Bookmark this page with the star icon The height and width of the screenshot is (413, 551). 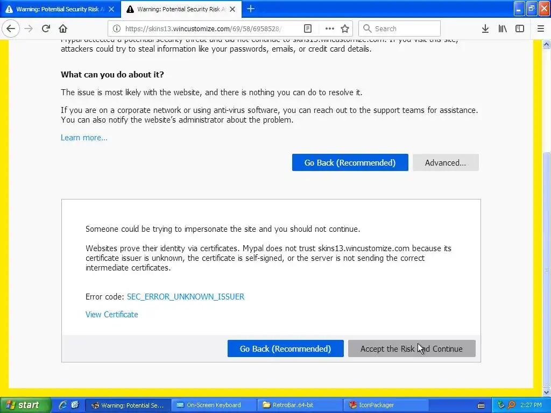click(345, 29)
